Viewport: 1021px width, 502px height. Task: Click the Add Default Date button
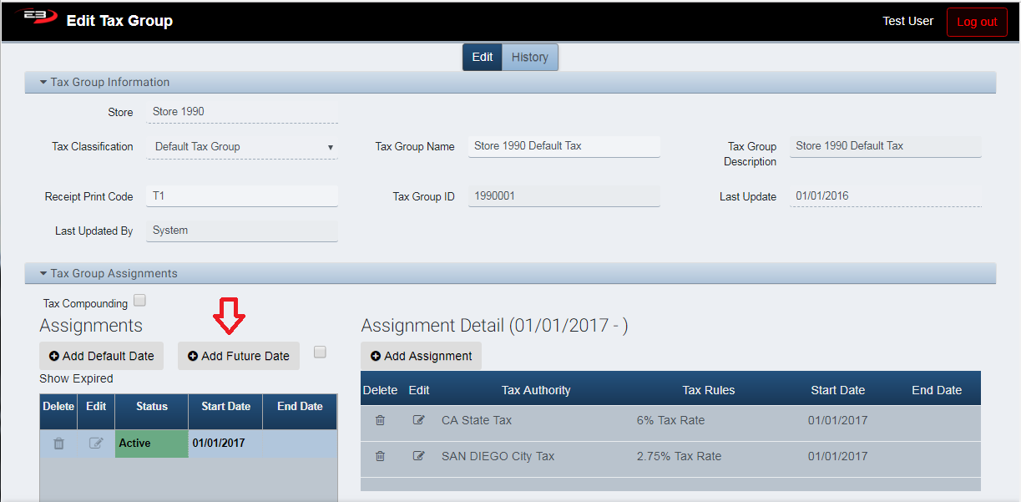(101, 356)
